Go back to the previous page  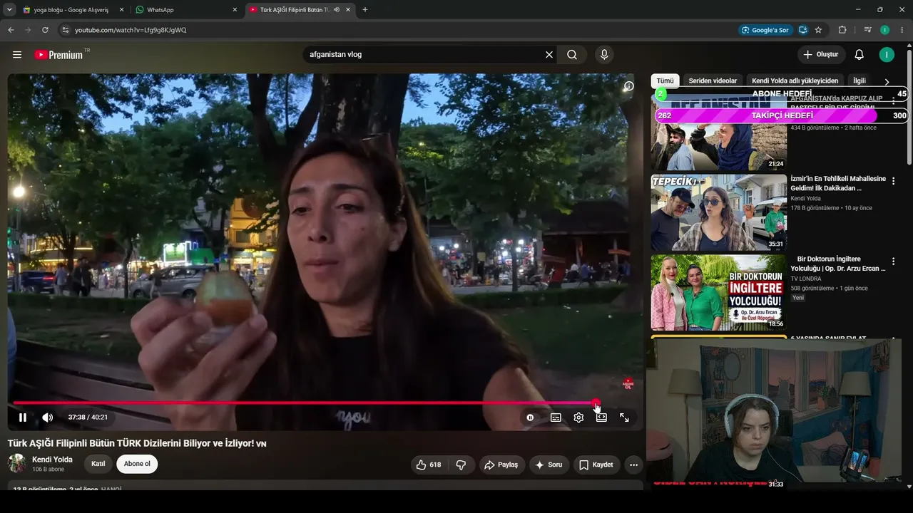click(11, 30)
